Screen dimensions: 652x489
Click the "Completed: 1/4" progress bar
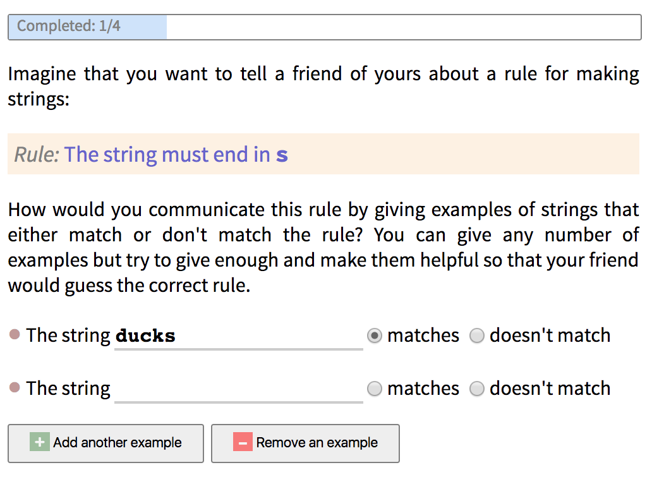(324, 27)
